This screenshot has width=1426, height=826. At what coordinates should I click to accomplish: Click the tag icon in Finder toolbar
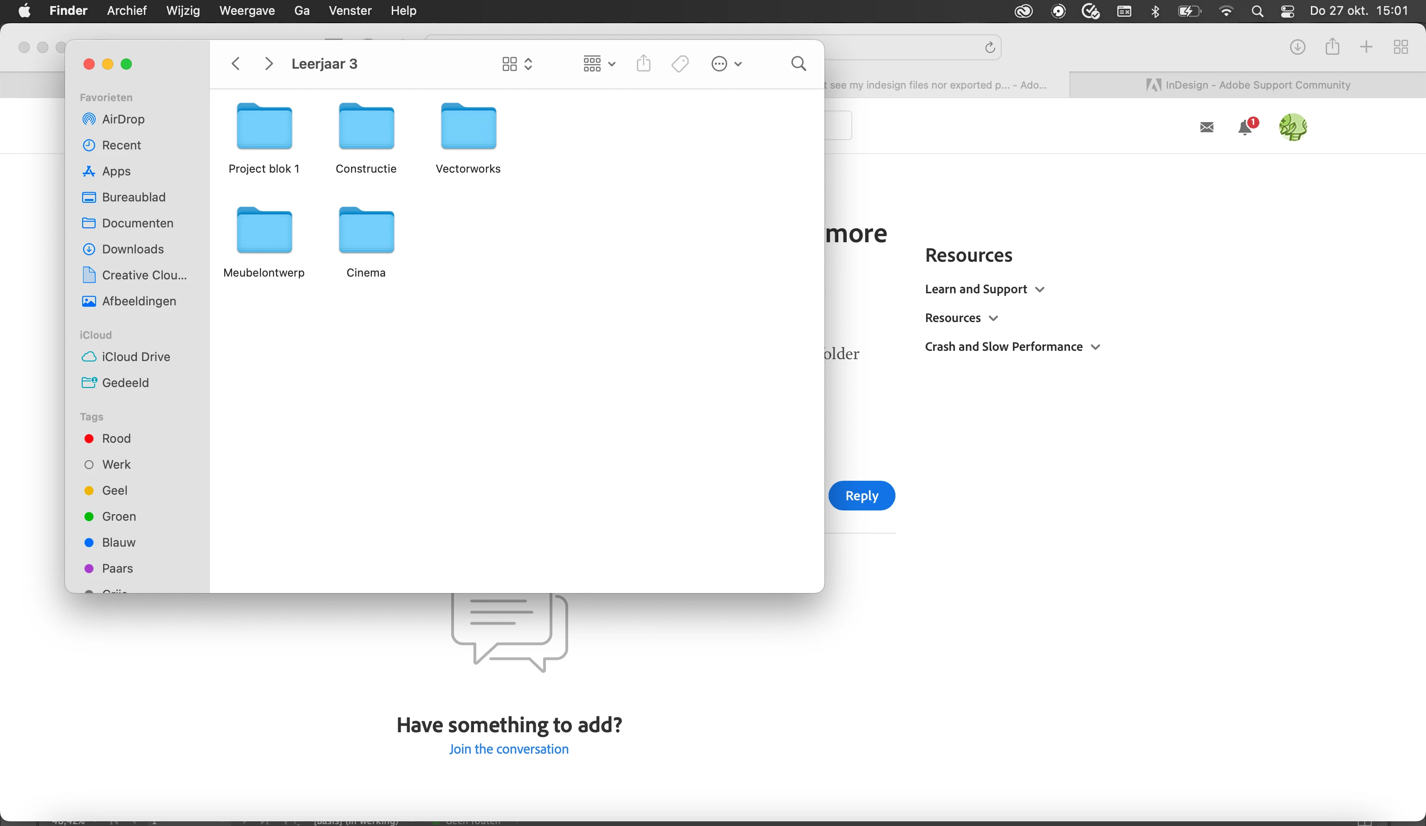pyautogui.click(x=680, y=64)
